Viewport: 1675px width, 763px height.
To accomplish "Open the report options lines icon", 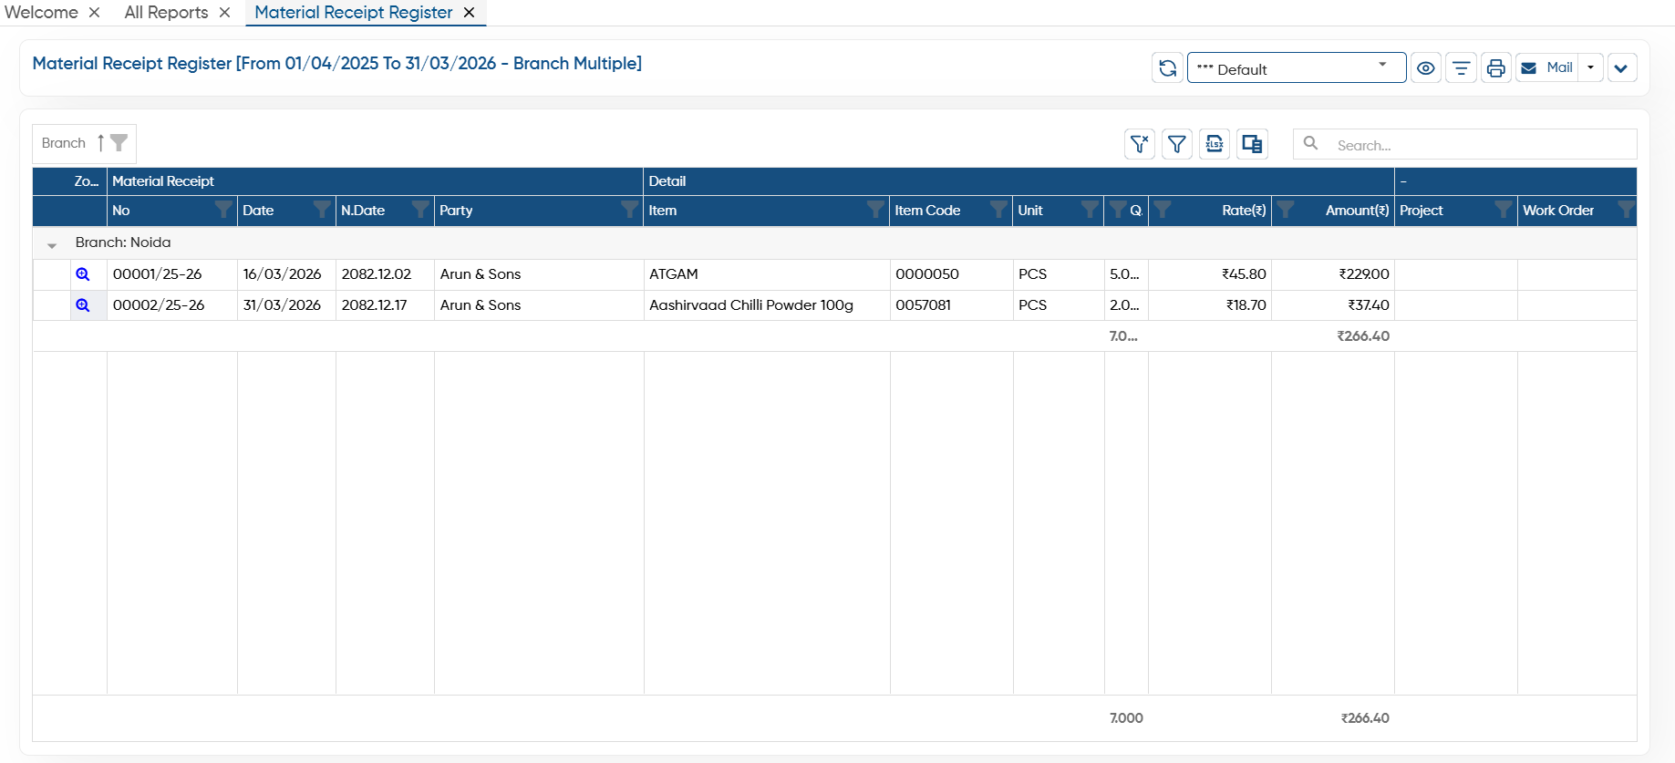I will pyautogui.click(x=1461, y=67).
